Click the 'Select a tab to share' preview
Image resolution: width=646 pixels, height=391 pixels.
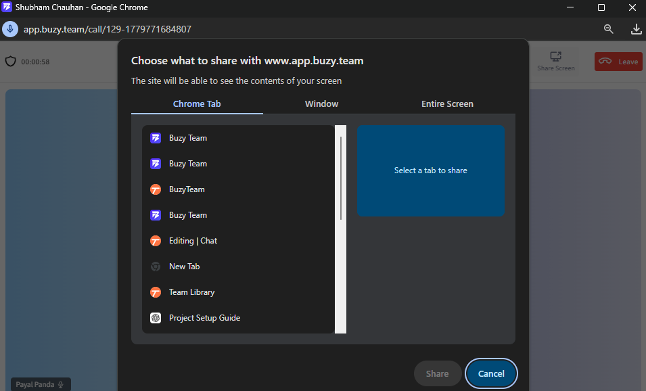point(430,170)
